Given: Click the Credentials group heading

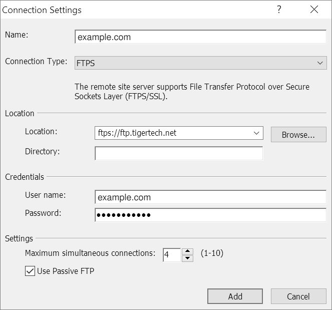Looking at the screenshot, I should point(25,177).
